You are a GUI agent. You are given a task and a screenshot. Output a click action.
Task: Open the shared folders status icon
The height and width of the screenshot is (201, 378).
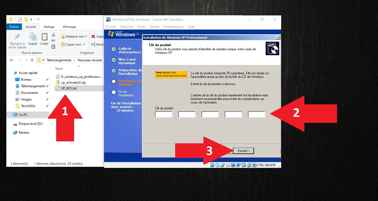(x=227, y=165)
